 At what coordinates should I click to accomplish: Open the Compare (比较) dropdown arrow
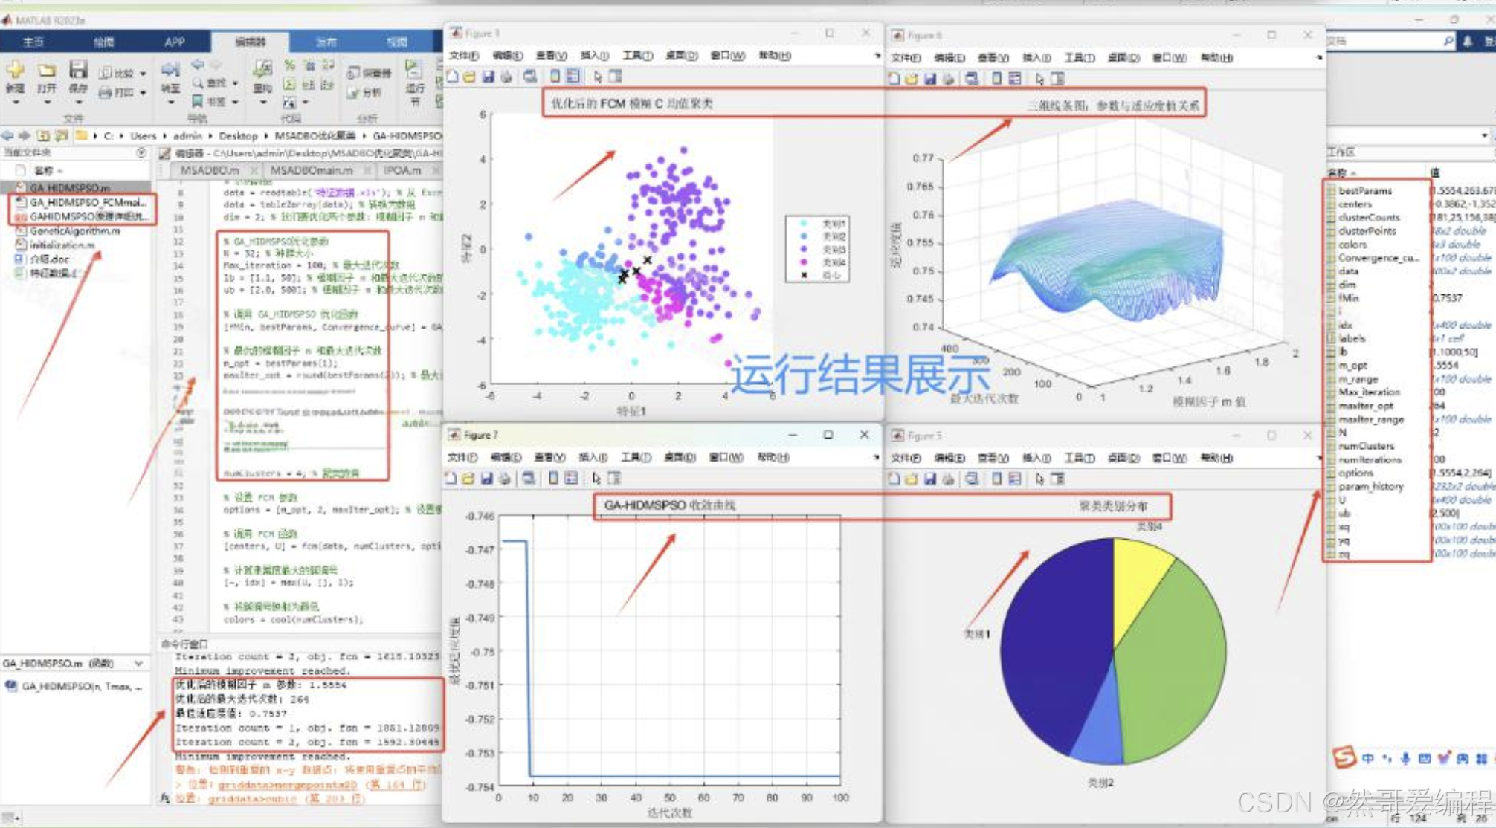click(x=143, y=74)
